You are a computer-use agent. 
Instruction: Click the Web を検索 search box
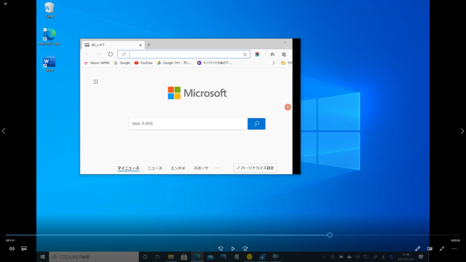[x=188, y=124]
